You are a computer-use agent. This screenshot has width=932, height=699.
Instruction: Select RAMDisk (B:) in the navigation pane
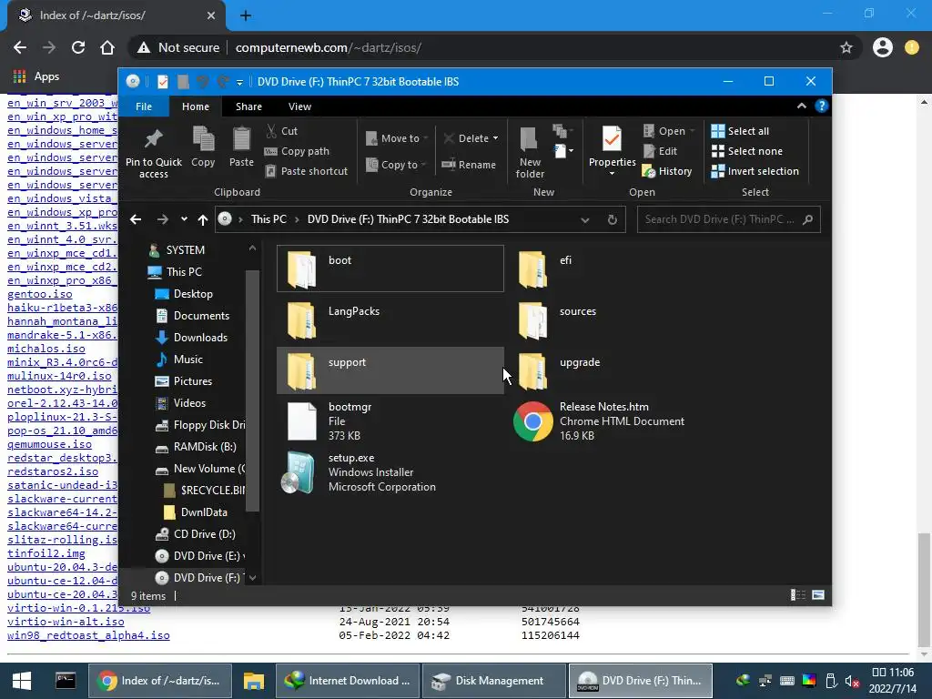[x=205, y=446]
